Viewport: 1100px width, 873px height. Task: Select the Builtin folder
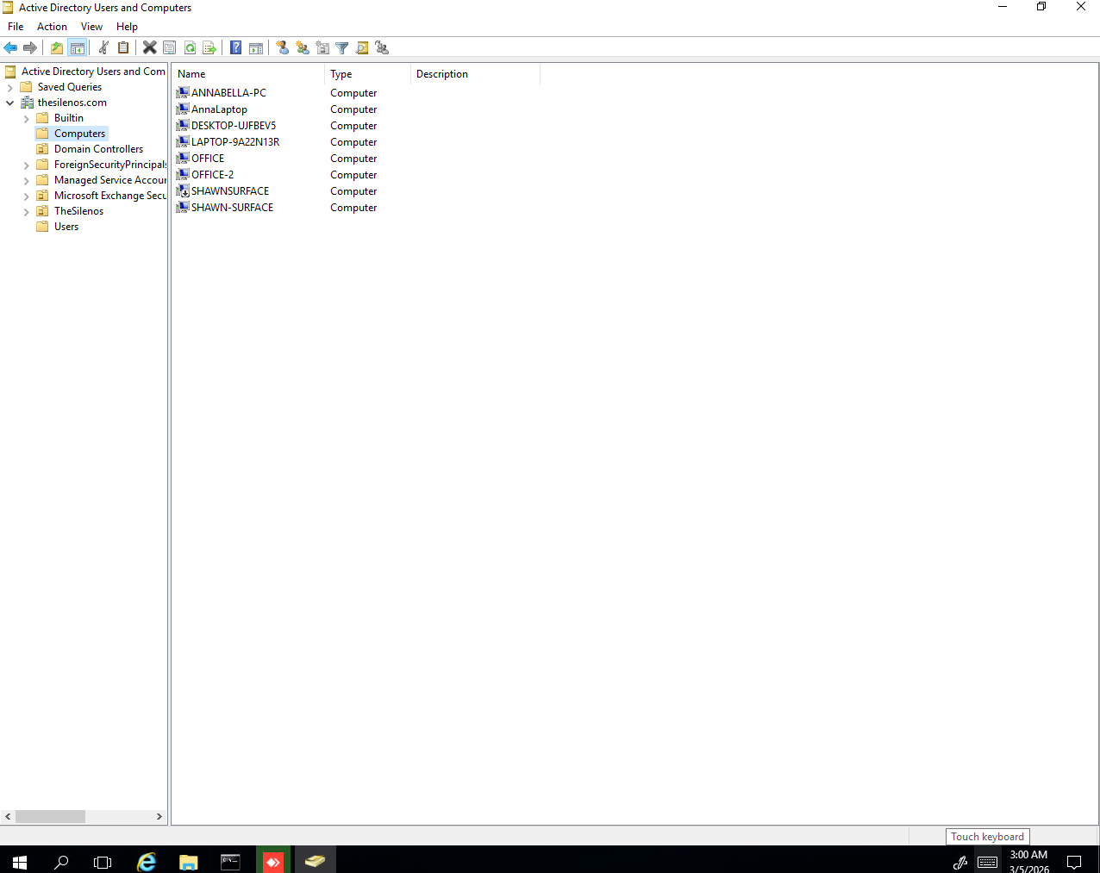pyautogui.click(x=69, y=118)
